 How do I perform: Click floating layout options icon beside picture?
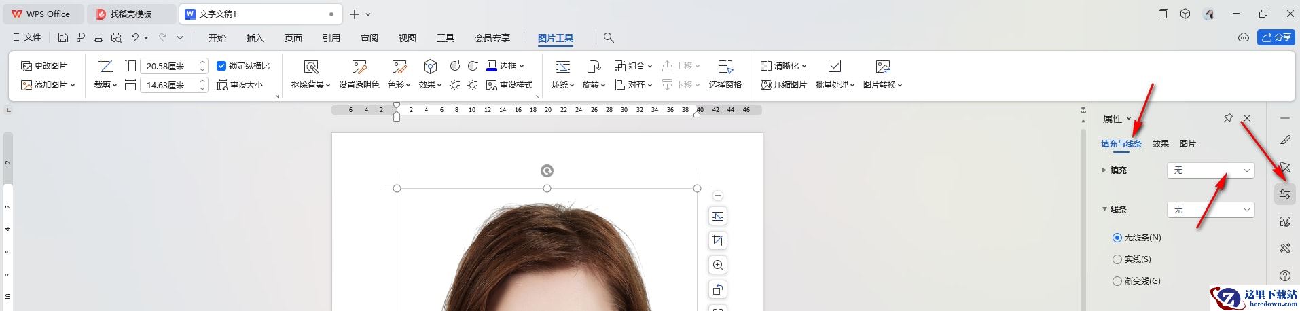coord(718,216)
